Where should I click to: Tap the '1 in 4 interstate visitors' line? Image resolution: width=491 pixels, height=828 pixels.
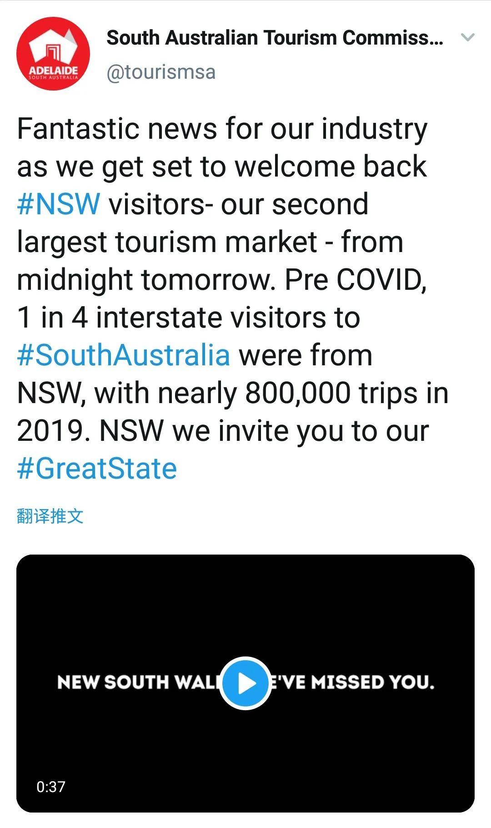pos(189,317)
